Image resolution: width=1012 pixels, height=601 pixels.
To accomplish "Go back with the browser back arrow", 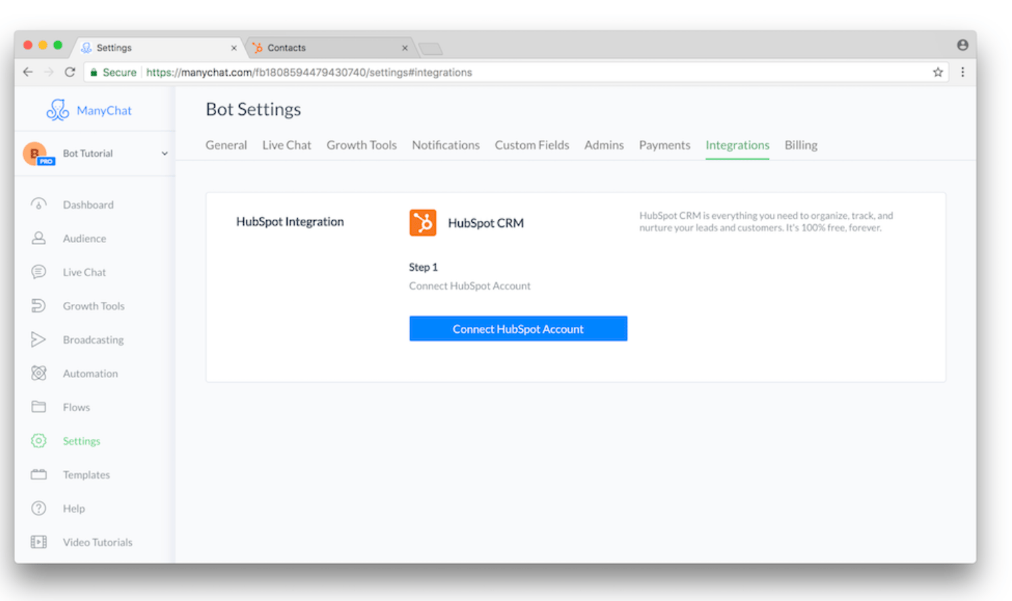I will 28,72.
